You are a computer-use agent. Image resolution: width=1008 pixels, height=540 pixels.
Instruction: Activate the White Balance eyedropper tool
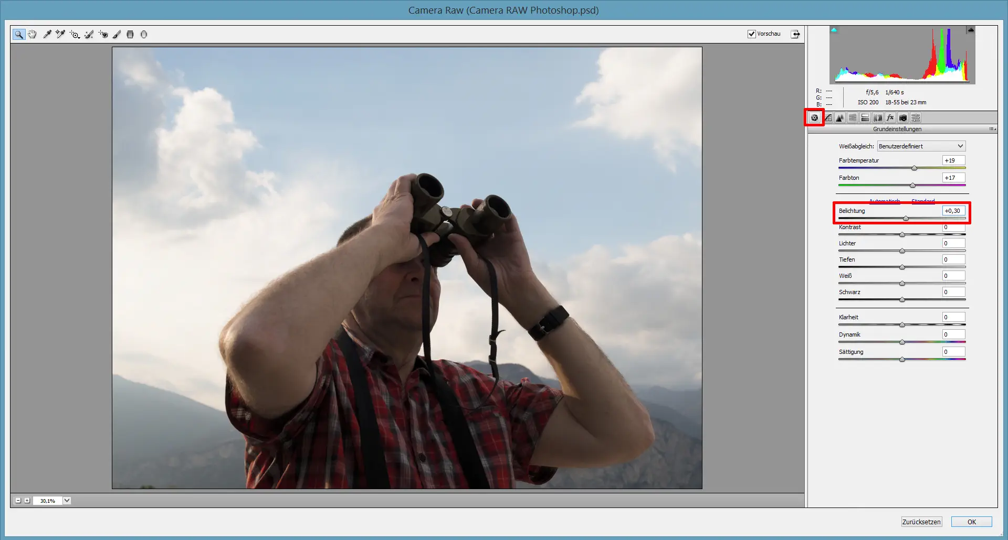point(47,34)
